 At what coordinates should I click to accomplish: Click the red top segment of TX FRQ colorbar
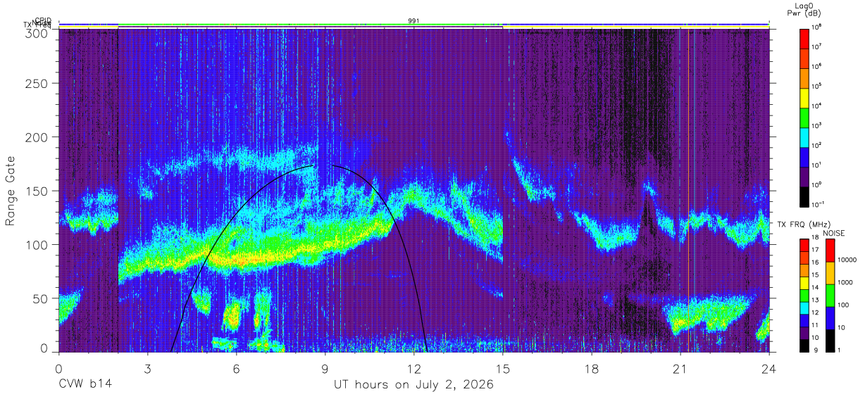[804, 244]
